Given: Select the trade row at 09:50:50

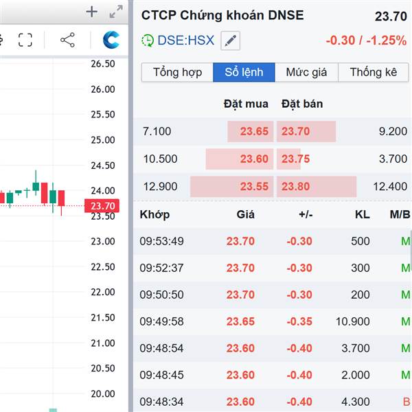Looking at the screenshot, I should [x=272, y=295].
